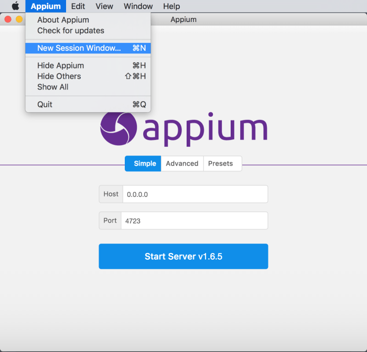The width and height of the screenshot is (367, 352).
Task: Open the Help menu
Action: 171,6
